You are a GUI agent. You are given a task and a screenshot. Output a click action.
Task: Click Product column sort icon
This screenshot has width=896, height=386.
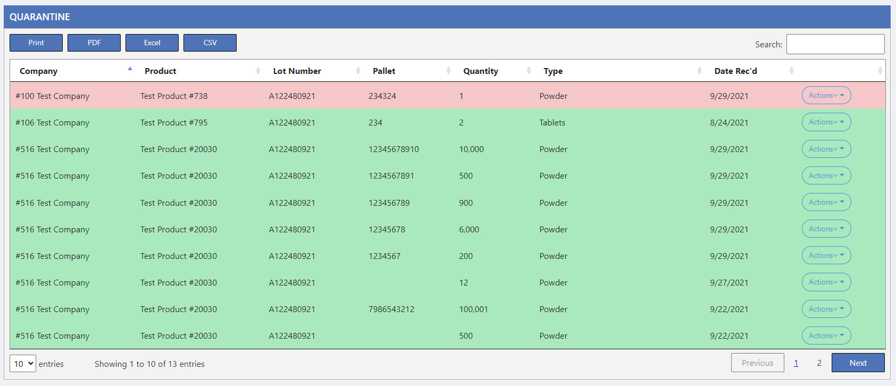(x=258, y=71)
